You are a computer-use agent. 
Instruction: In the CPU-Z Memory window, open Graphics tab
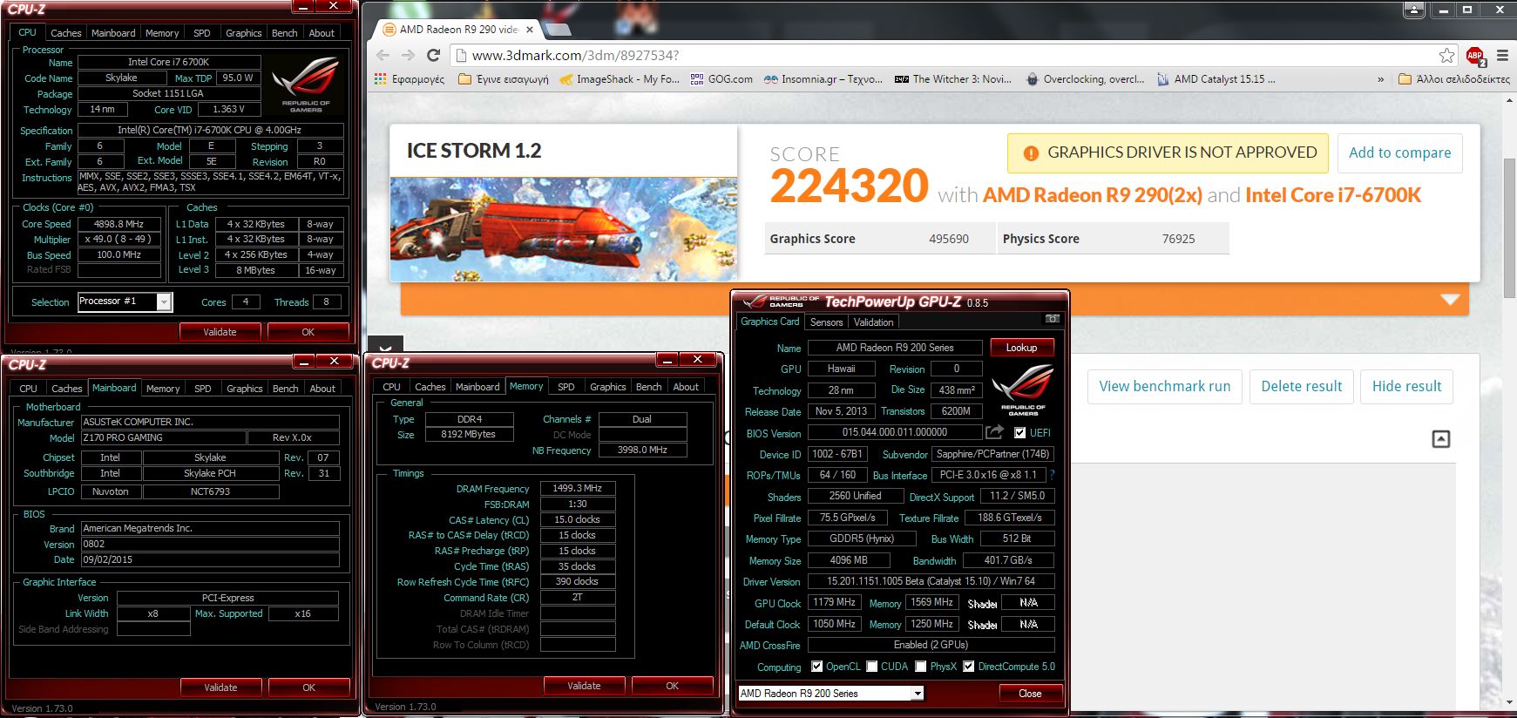607,387
